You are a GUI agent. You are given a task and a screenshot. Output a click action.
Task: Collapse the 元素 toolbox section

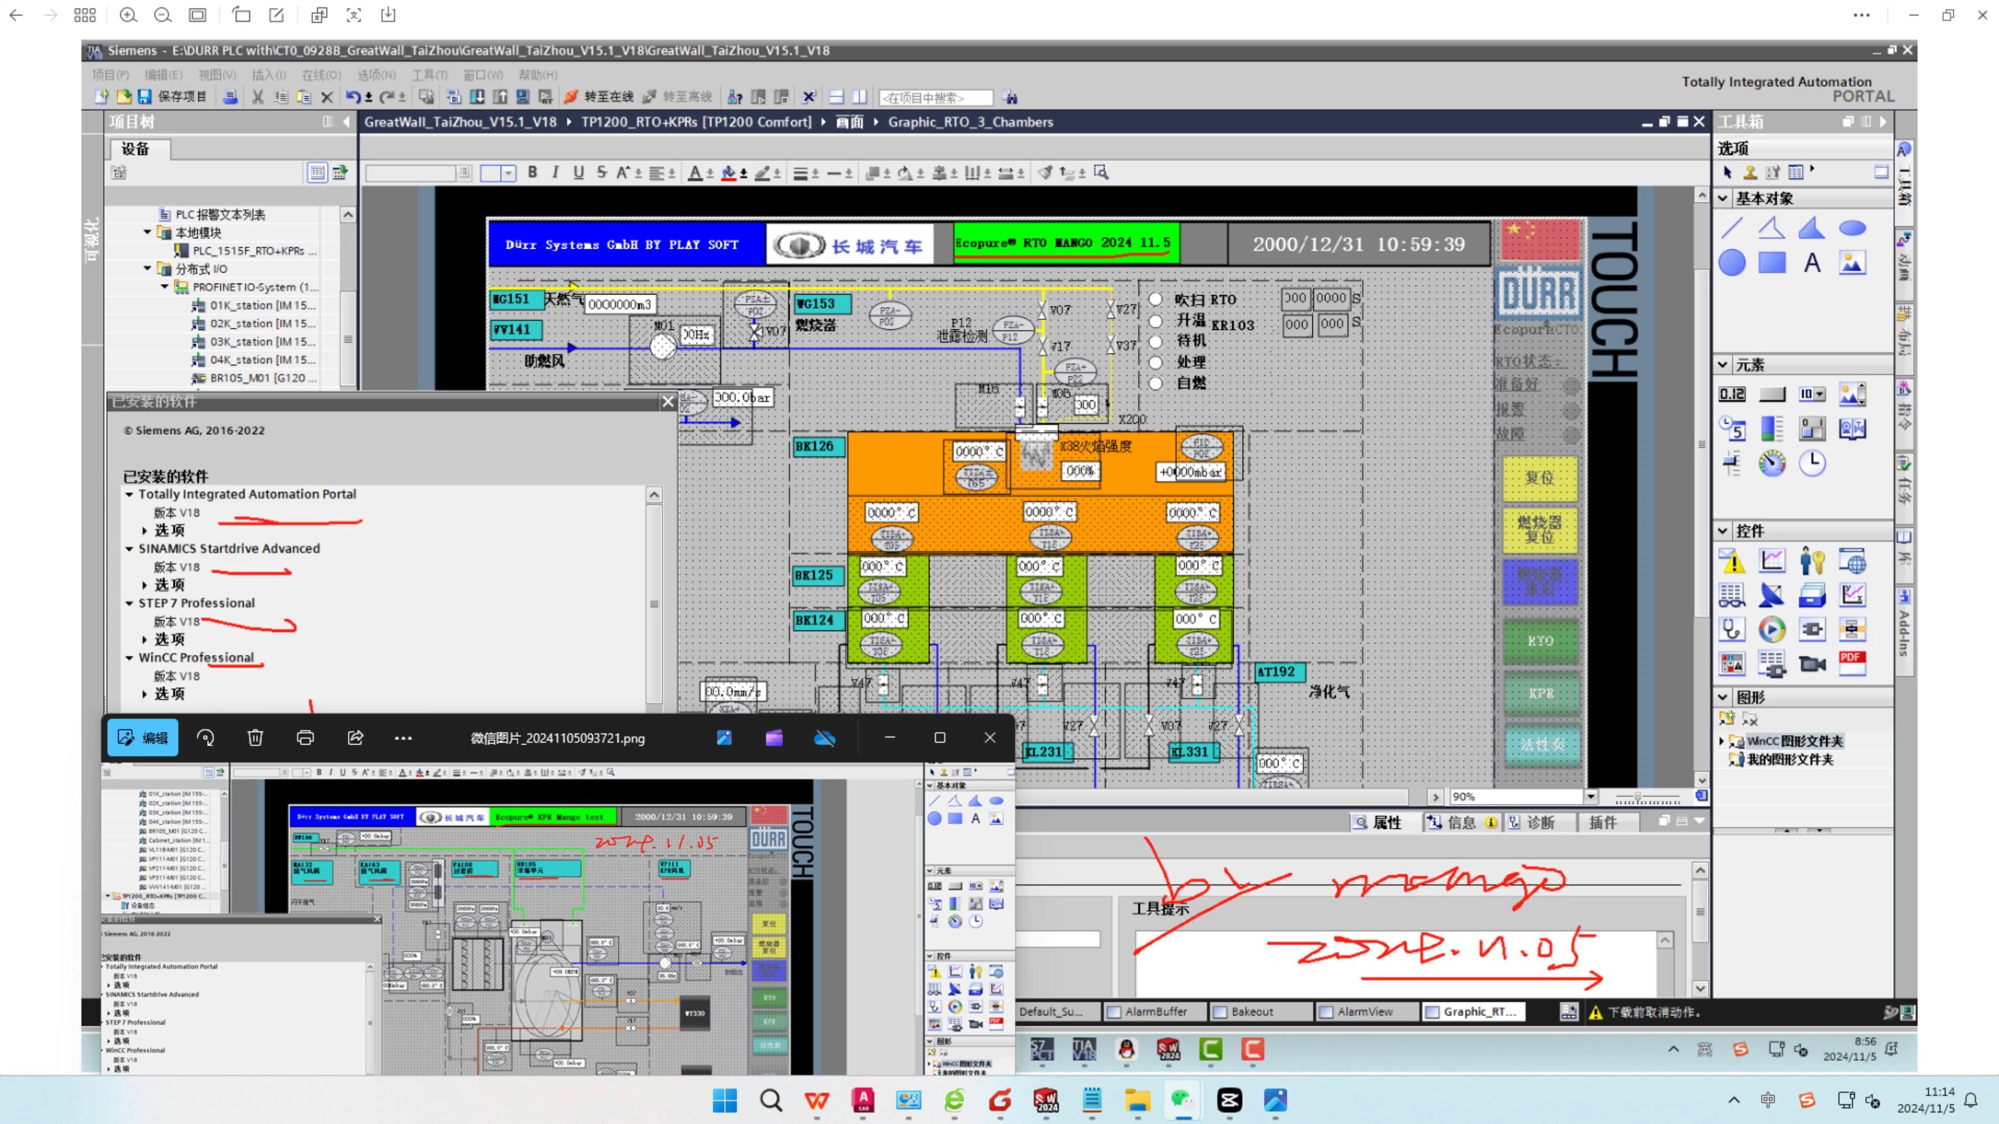pos(1723,365)
